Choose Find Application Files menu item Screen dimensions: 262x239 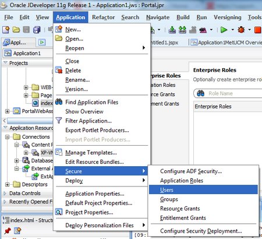(x=101, y=102)
